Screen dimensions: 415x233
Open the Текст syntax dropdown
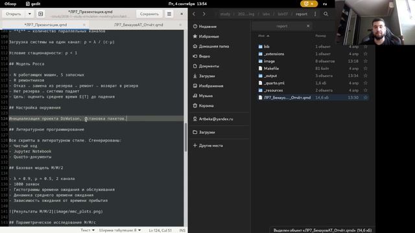tap(88, 230)
